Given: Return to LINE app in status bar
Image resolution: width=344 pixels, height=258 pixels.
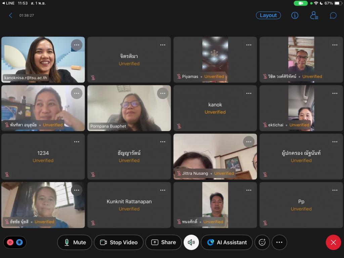Looking at the screenshot, I should pos(8,3).
